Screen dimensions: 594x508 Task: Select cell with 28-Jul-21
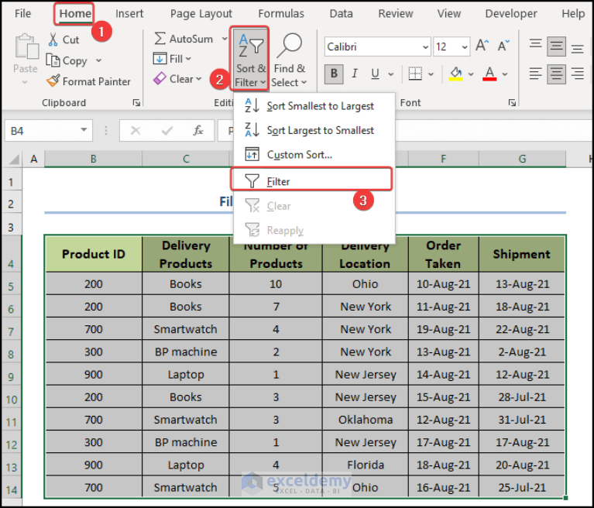522,396
